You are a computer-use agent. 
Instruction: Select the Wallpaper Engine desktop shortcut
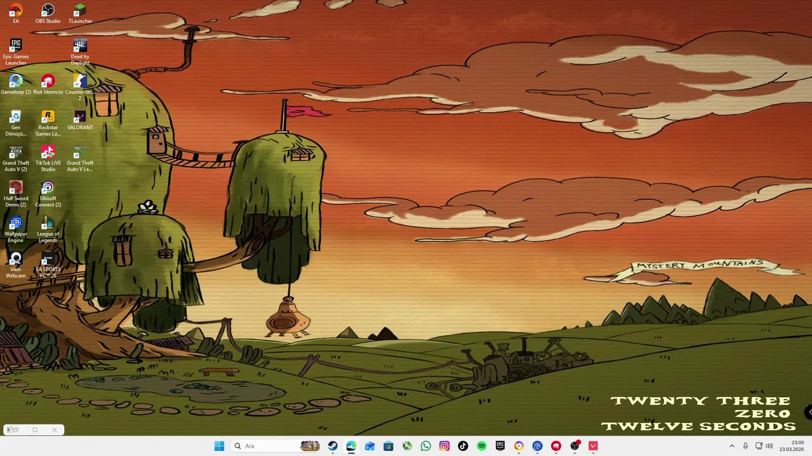[16, 229]
